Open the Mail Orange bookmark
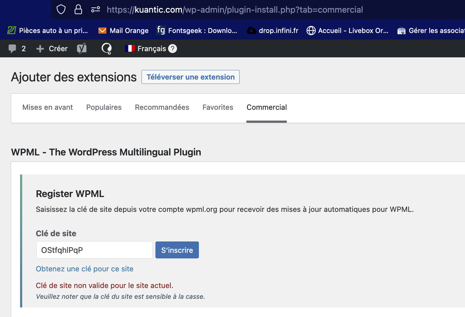This screenshot has height=317, width=465. click(x=123, y=31)
